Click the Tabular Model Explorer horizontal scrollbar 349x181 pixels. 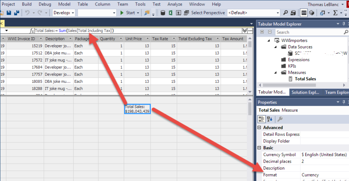pos(290,85)
